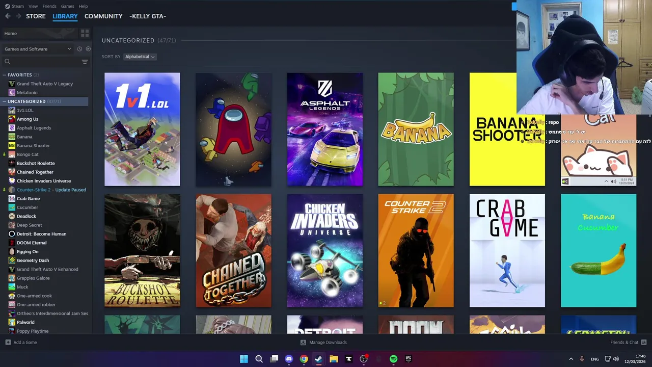Open Add a Game plus icon
Viewport: 652px width, 367px height.
pos(8,343)
